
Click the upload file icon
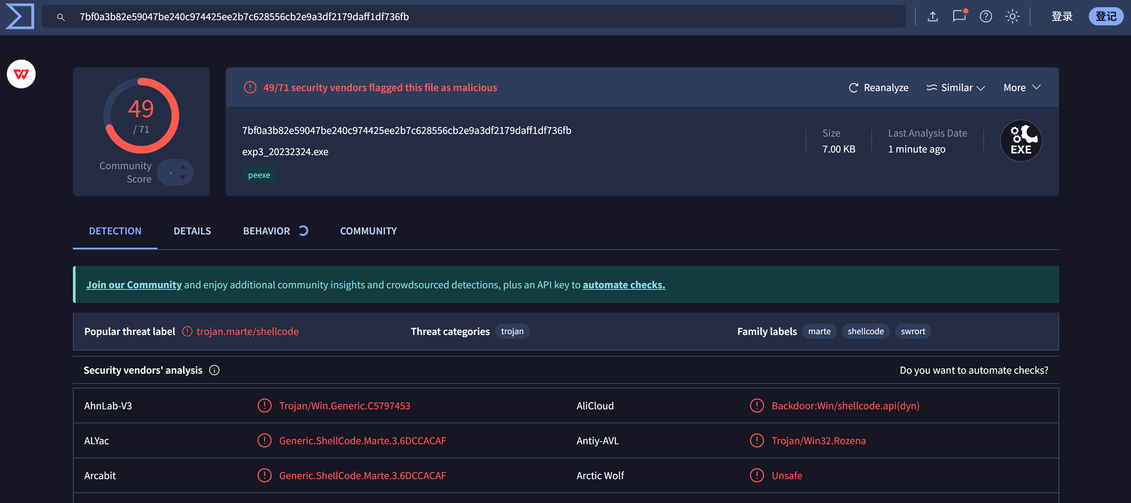tap(932, 17)
